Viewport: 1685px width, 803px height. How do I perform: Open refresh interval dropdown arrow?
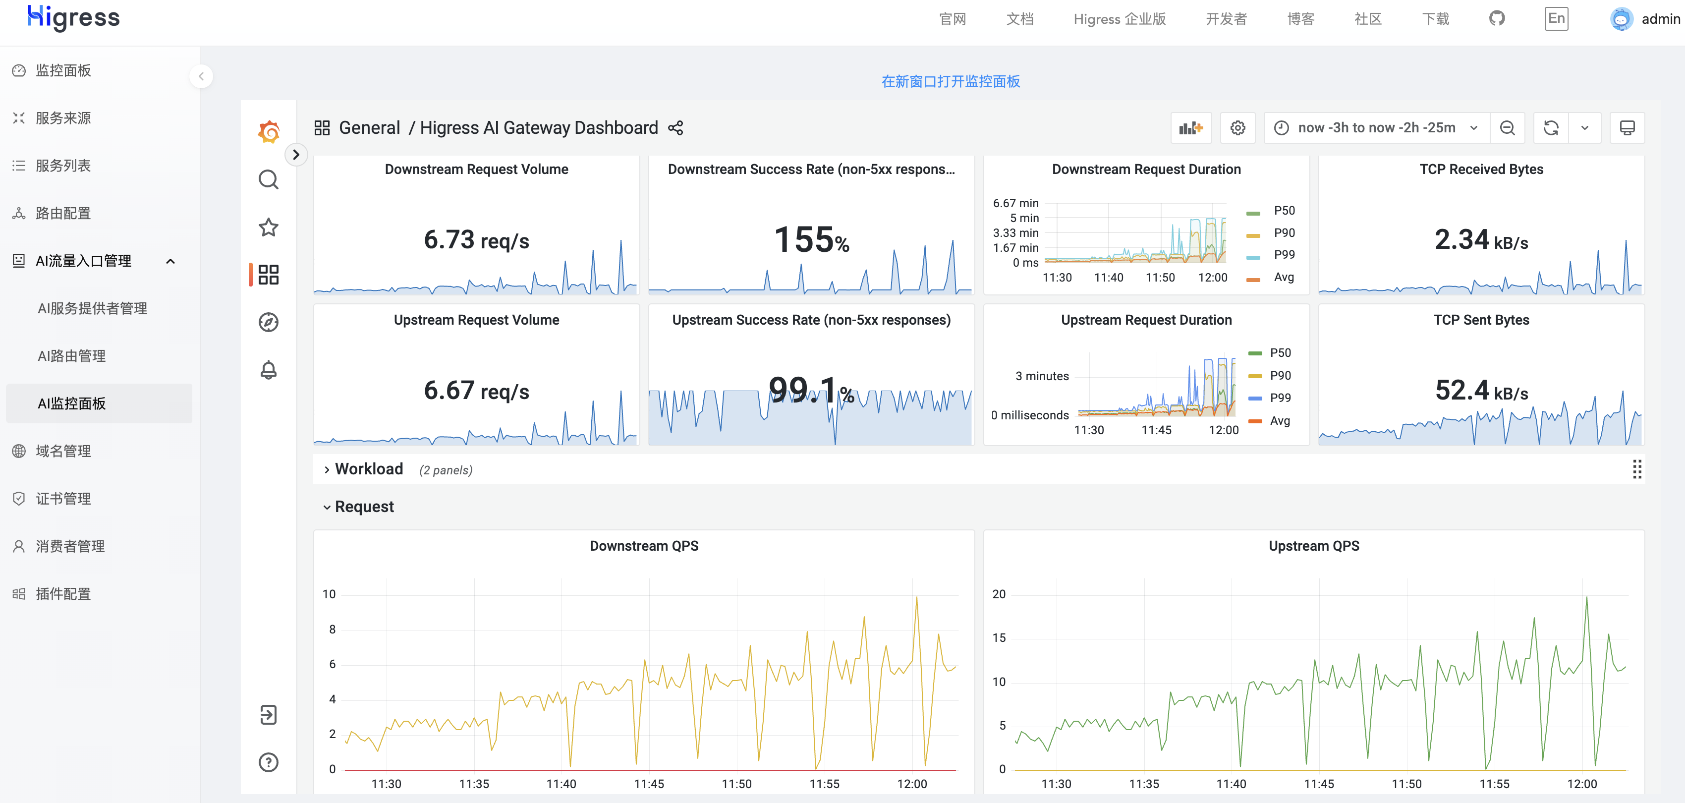[1585, 127]
